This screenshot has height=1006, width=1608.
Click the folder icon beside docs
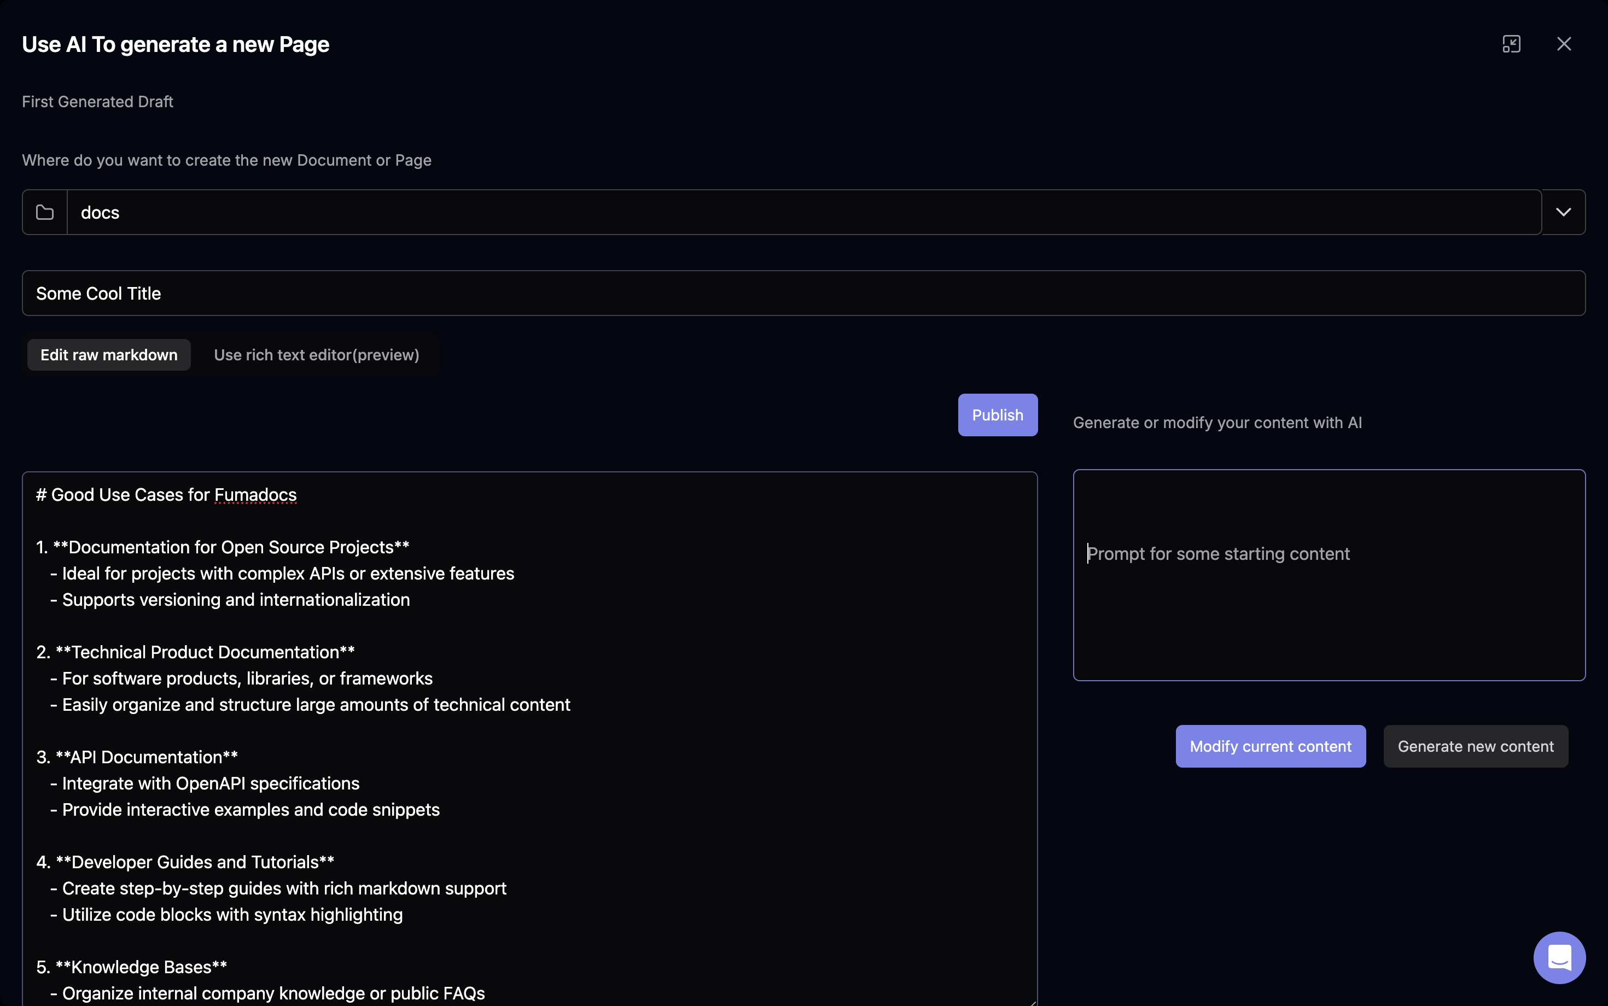click(x=45, y=212)
